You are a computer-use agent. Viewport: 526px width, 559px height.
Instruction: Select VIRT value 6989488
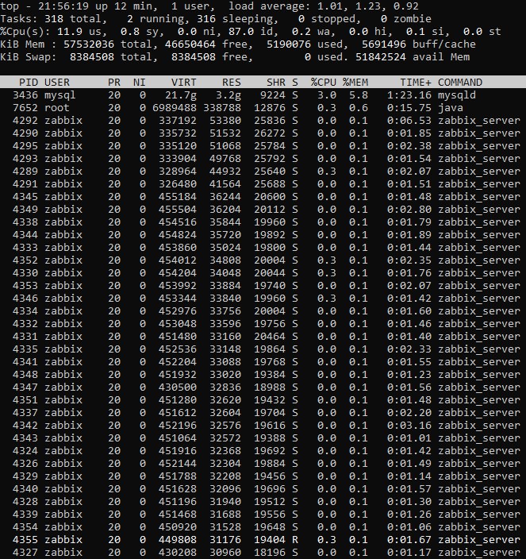(175, 108)
